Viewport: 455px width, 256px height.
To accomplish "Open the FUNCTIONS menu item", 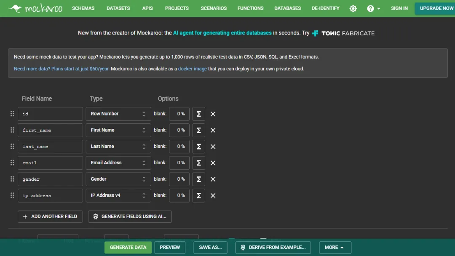I will tap(250, 8).
